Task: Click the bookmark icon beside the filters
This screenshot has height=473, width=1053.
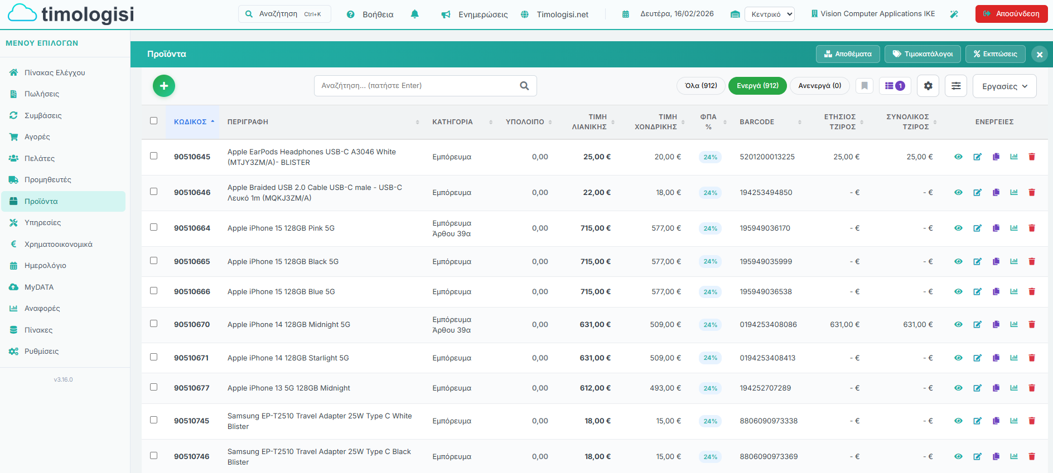Action: tap(864, 86)
